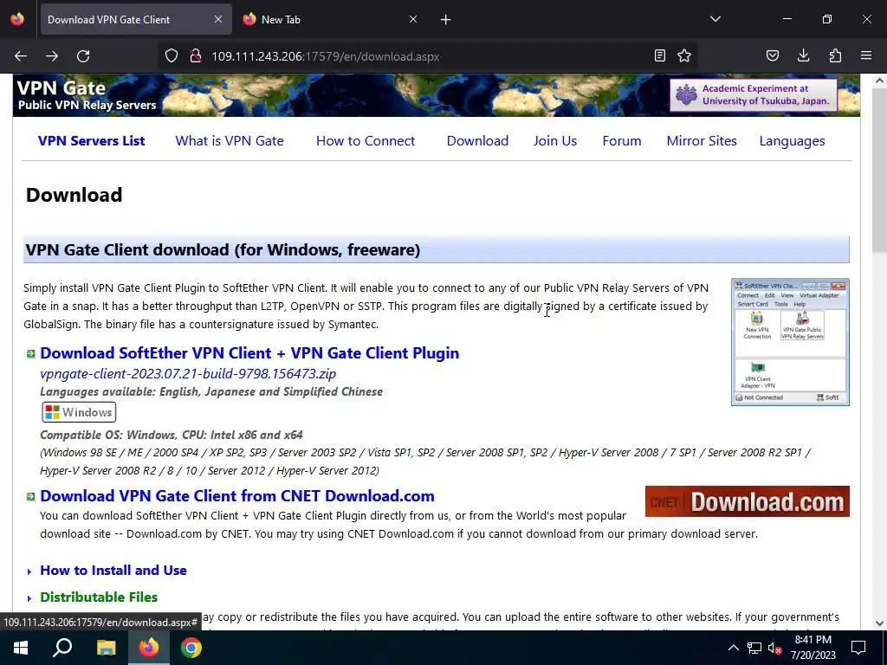
Task: Launch Google Chrome from the taskbar
Action: click(191, 648)
